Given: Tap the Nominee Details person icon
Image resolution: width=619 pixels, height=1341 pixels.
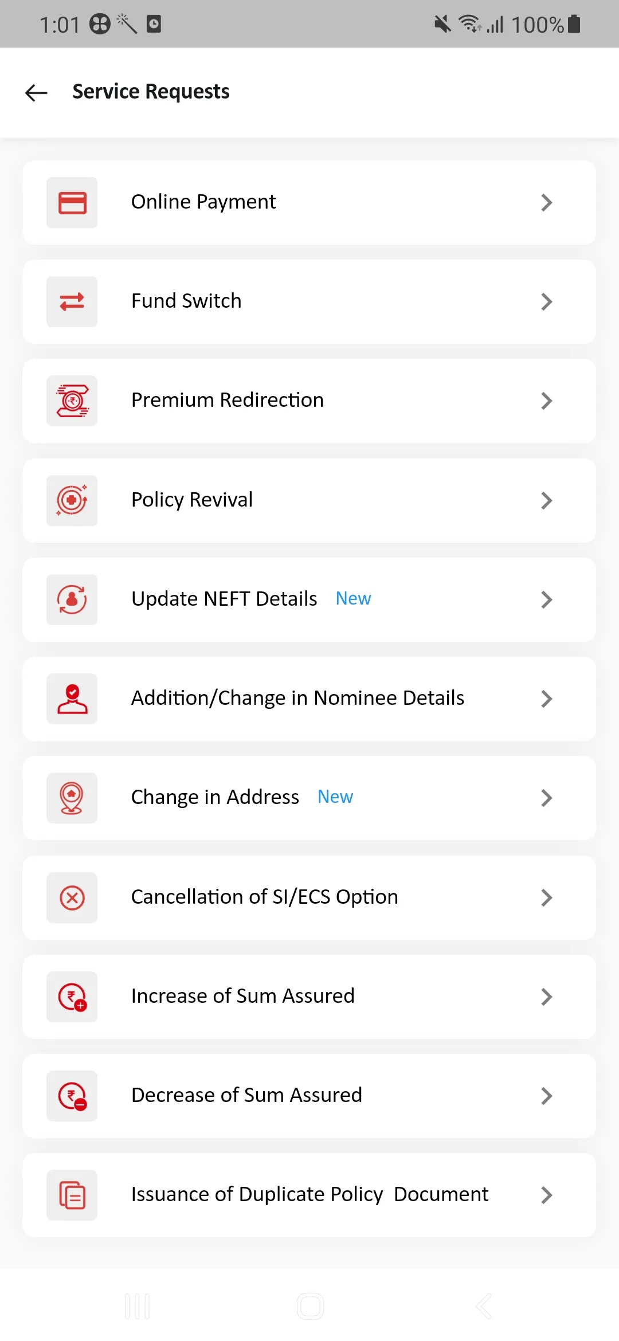Looking at the screenshot, I should coord(72,699).
